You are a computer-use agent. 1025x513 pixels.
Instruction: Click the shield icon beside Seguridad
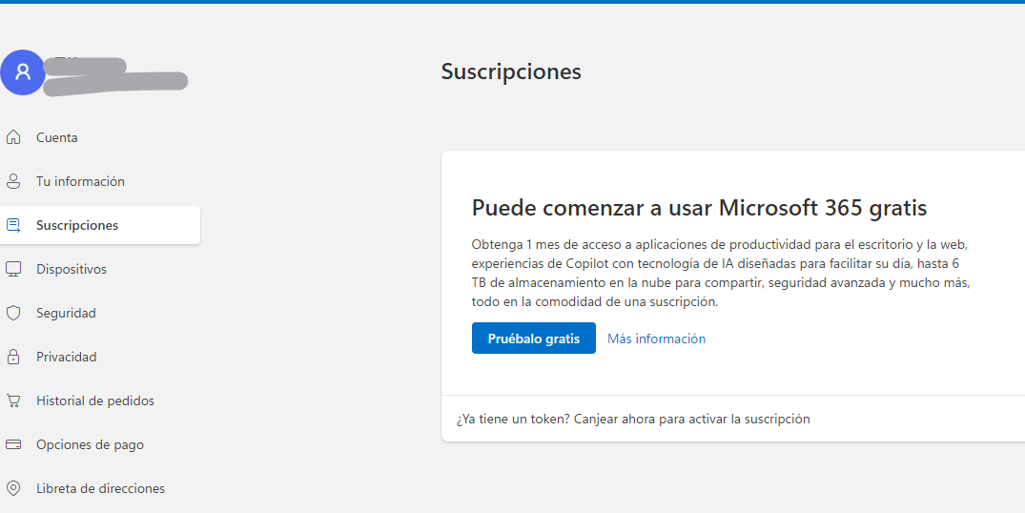[13, 313]
